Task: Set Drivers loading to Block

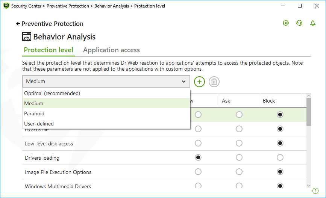Action: pyautogui.click(x=280, y=157)
